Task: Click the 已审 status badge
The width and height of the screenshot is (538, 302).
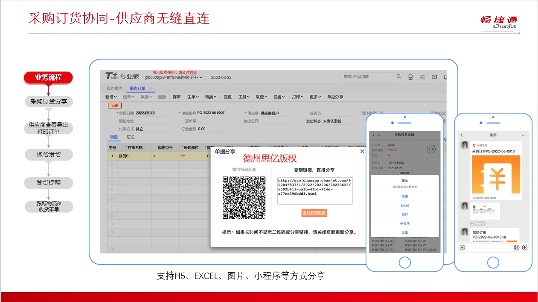Action: coord(114,105)
